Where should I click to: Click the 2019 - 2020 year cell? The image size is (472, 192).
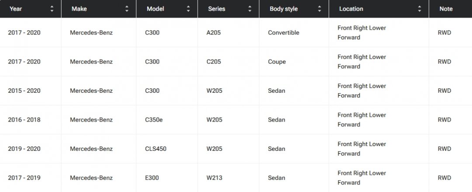pos(24,149)
